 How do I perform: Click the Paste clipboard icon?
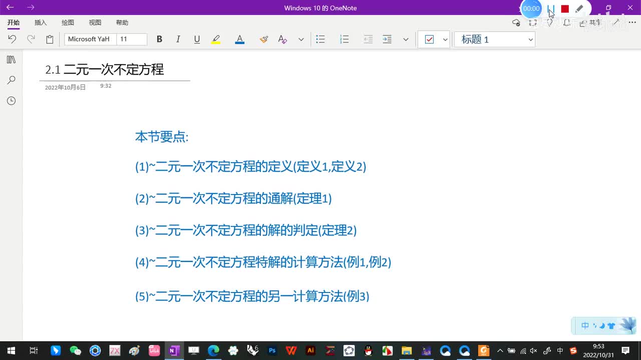[x=50, y=39]
